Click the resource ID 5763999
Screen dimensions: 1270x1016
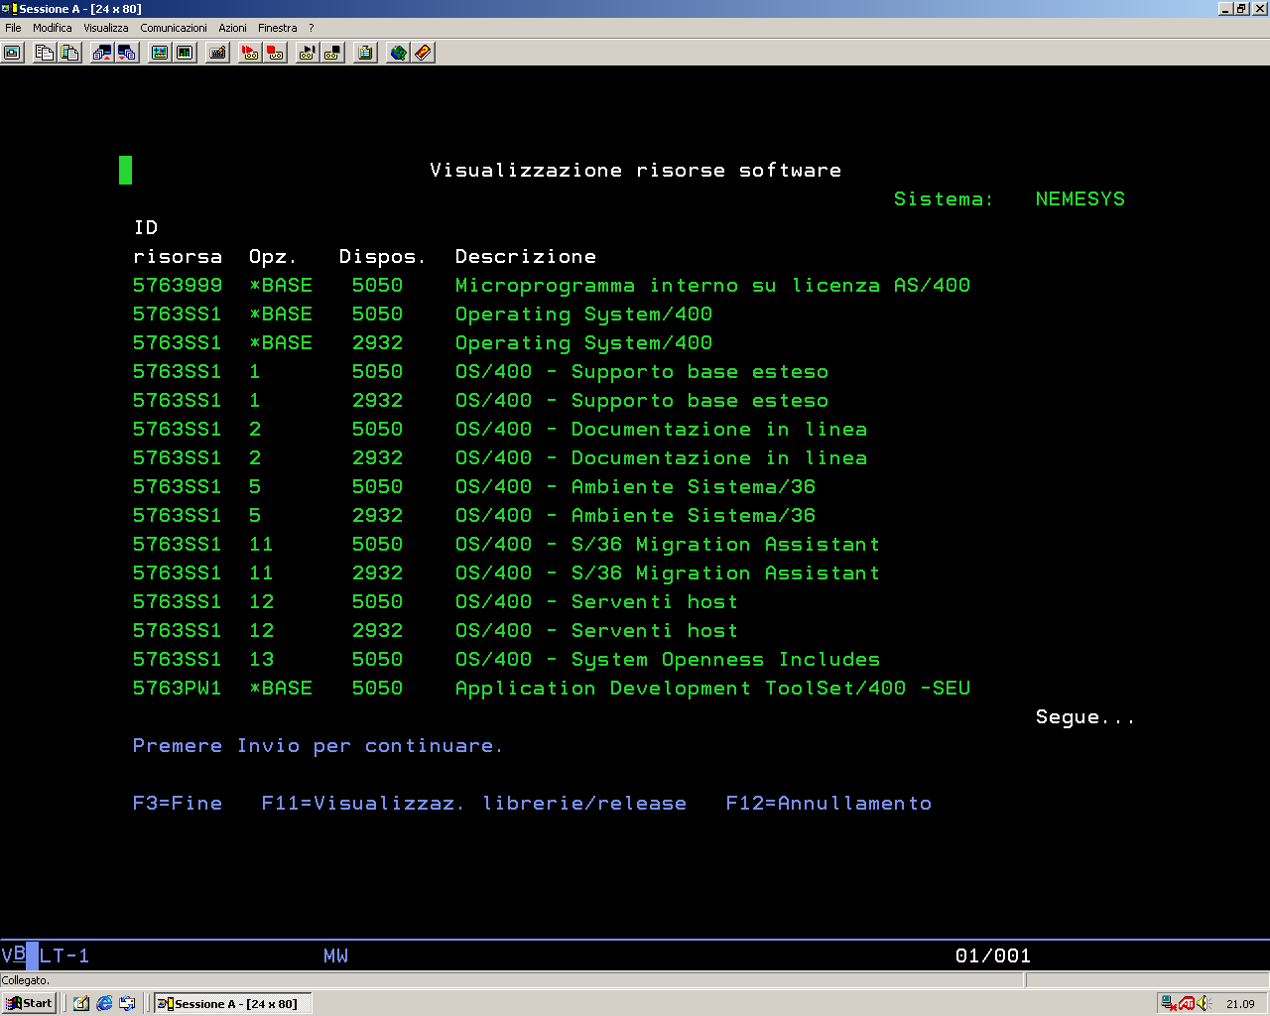pos(178,285)
